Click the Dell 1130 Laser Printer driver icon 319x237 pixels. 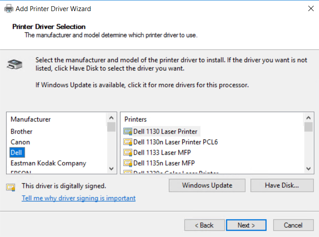(x=128, y=131)
